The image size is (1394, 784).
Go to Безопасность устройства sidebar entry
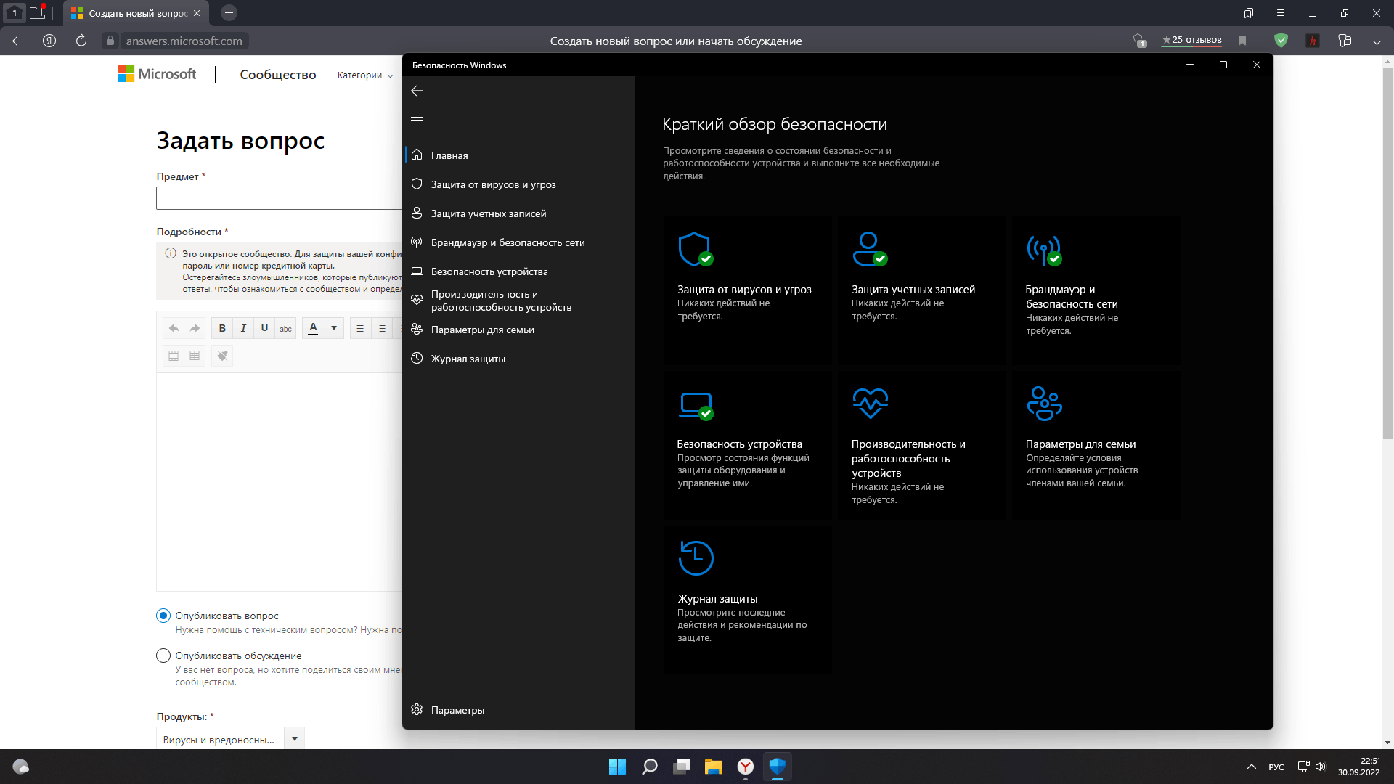pos(489,271)
